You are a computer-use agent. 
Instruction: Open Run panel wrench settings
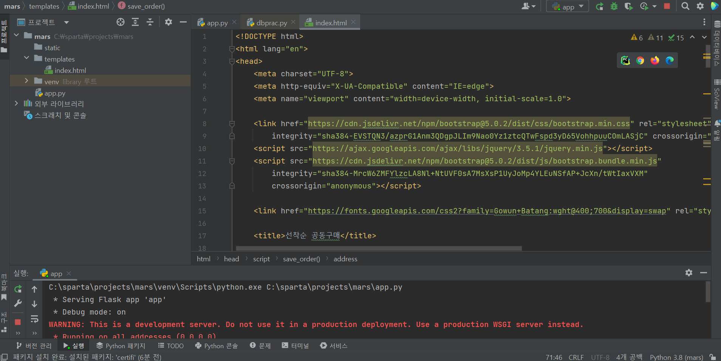[18, 304]
